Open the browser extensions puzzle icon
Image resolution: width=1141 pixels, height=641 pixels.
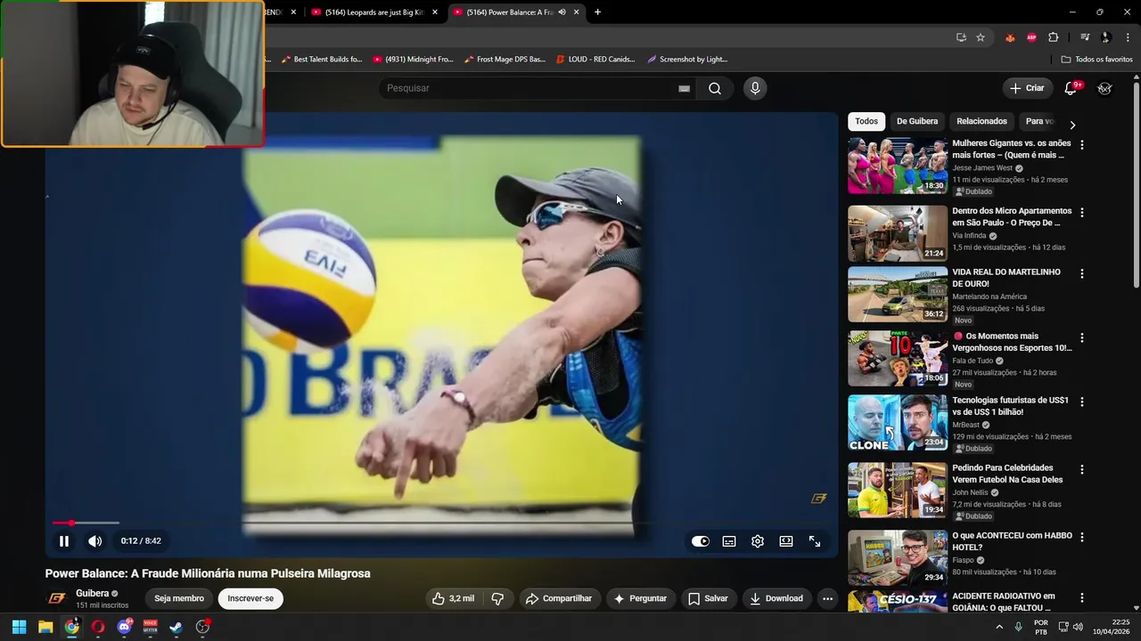click(x=1054, y=37)
